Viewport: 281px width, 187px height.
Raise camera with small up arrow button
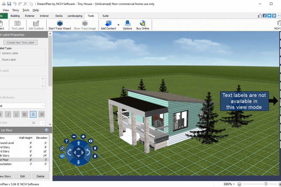pos(95,148)
